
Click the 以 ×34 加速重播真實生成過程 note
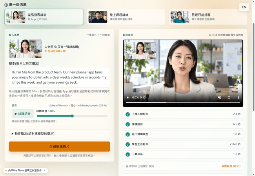click(226, 35)
